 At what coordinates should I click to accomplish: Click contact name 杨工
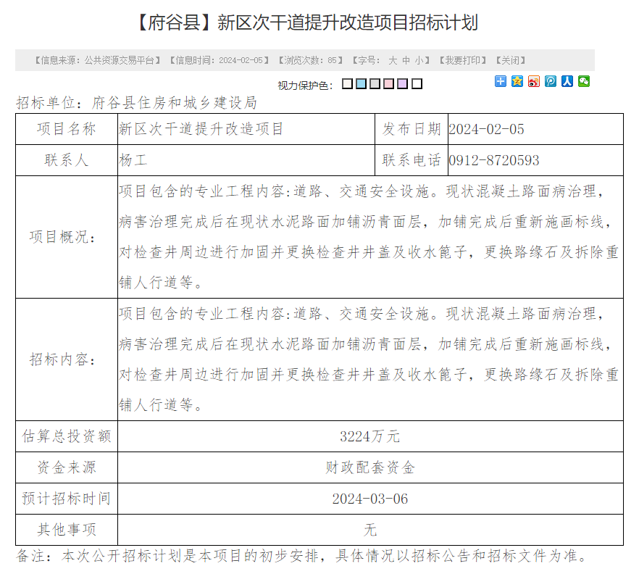(133, 160)
